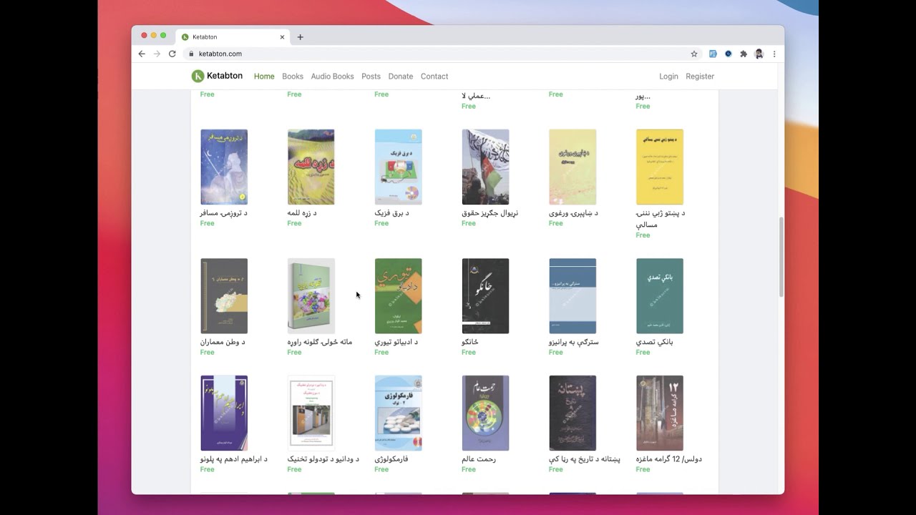916x515 pixels.
Task: Open 'د برق فزیک' book cover
Action: point(399,167)
